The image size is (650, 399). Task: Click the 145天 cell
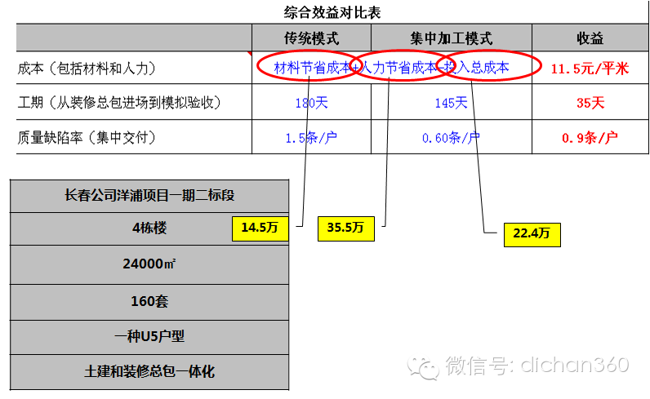(451, 103)
